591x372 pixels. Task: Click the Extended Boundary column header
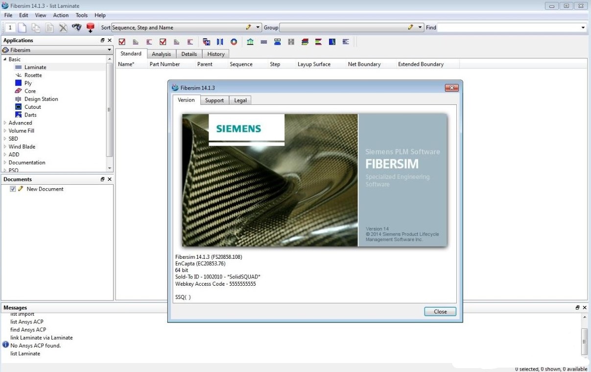[421, 64]
